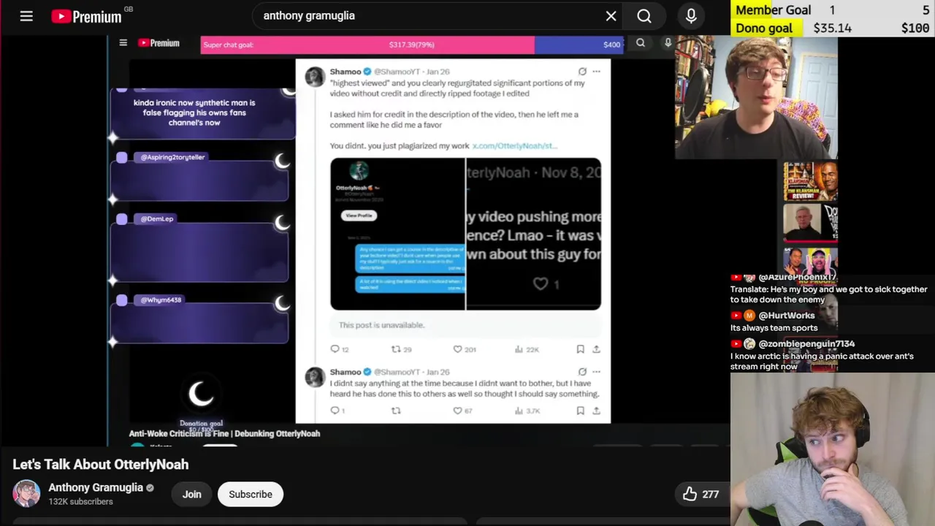
Task: Click the Member Goal label
Action: tap(773, 9)
